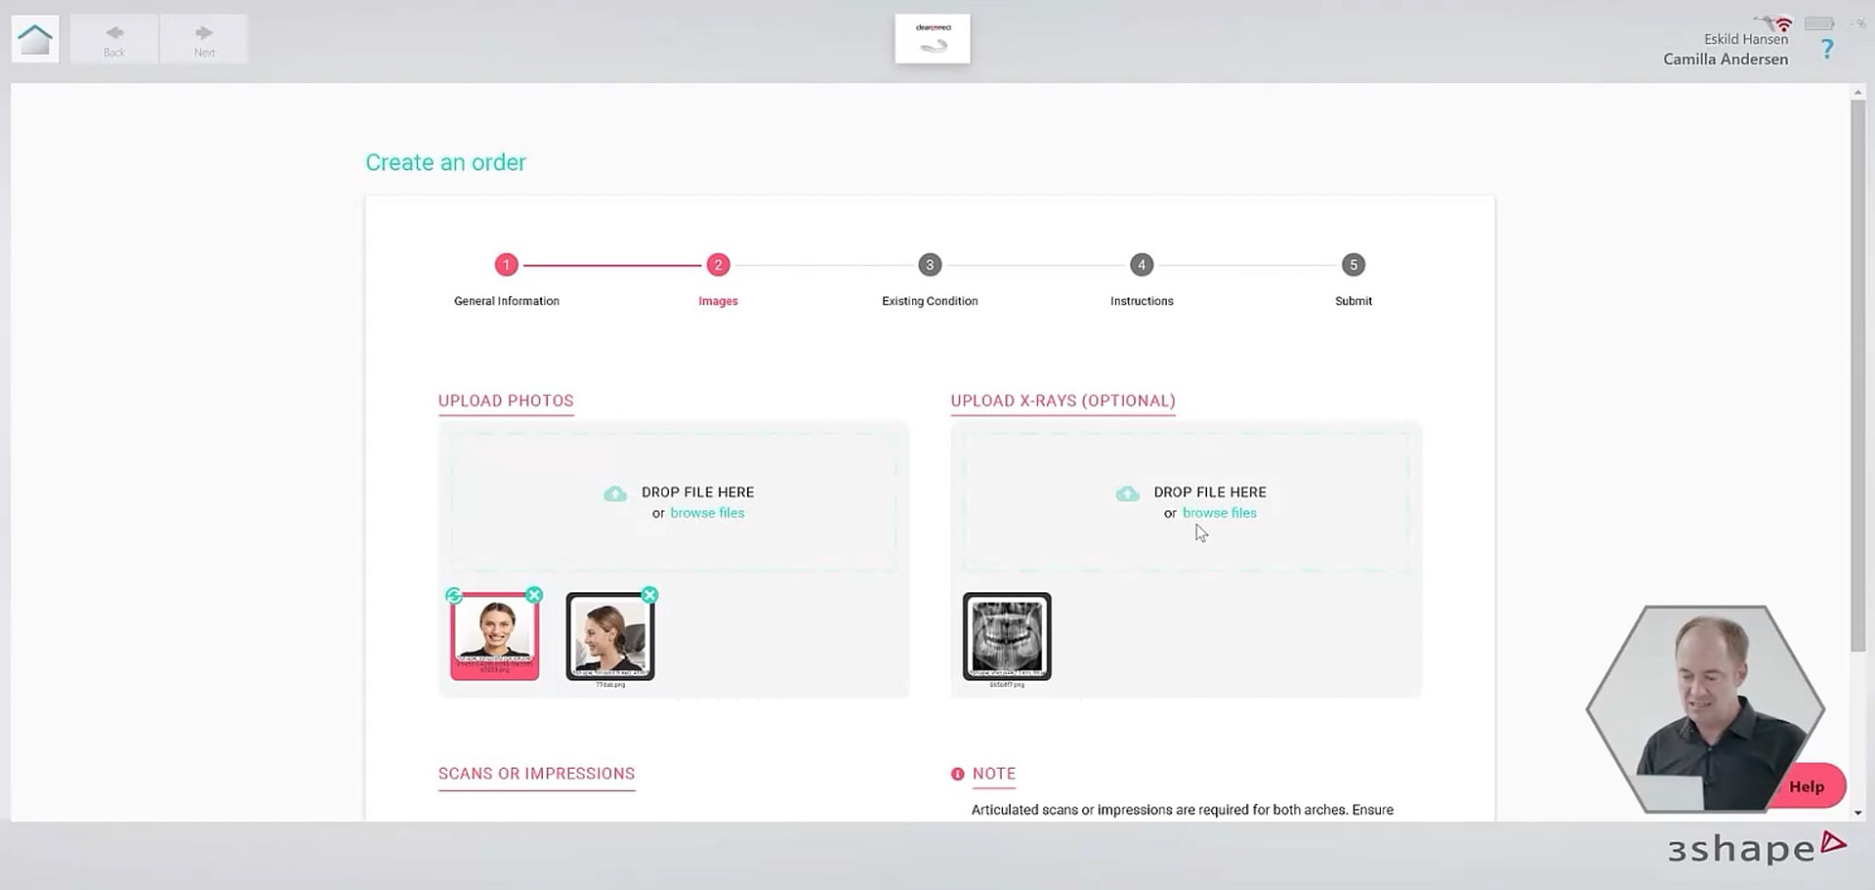This screenshot has height=890, width=1875.
Task: Go to step 1 General Information
Action: coord(506,265)
